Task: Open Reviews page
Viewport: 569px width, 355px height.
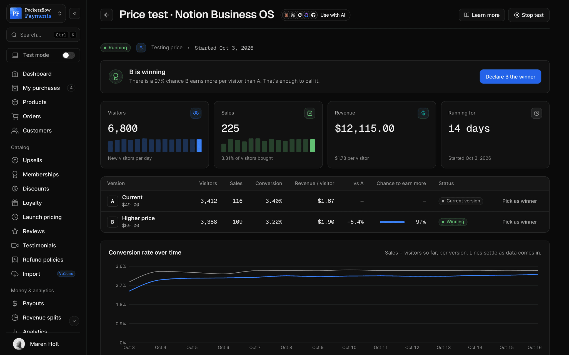Action: [x=43, y=231]
